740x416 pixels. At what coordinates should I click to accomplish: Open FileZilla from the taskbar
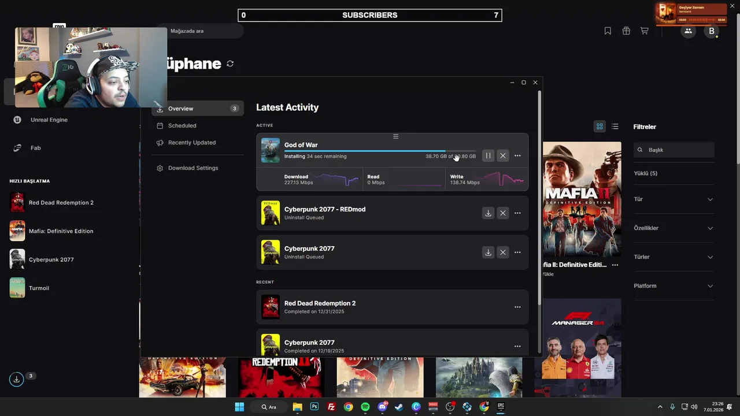tap(331, 407)
